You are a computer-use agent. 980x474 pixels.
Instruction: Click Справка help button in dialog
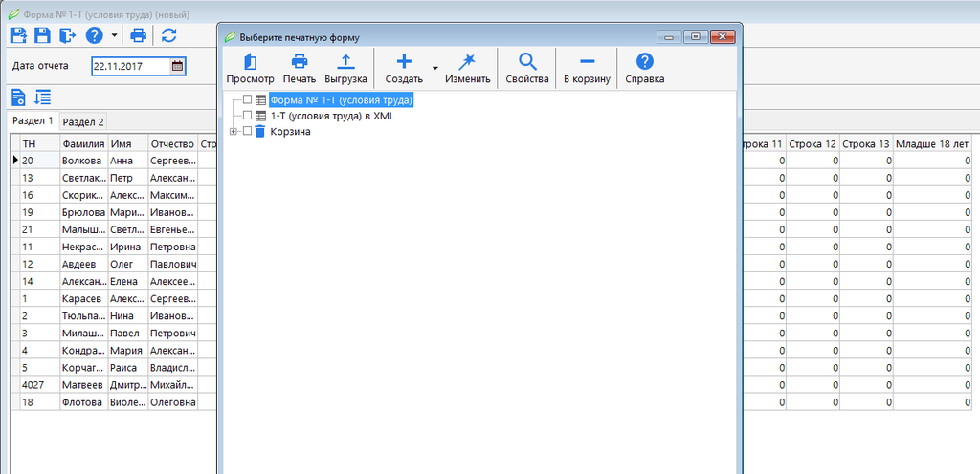tap(644, 69)
